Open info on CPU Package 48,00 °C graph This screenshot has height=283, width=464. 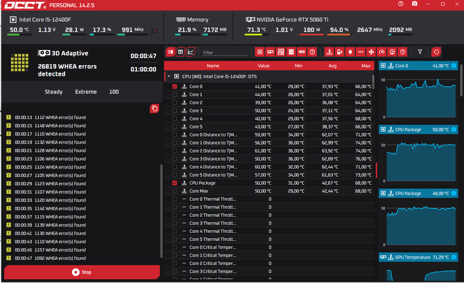(454, 193)
